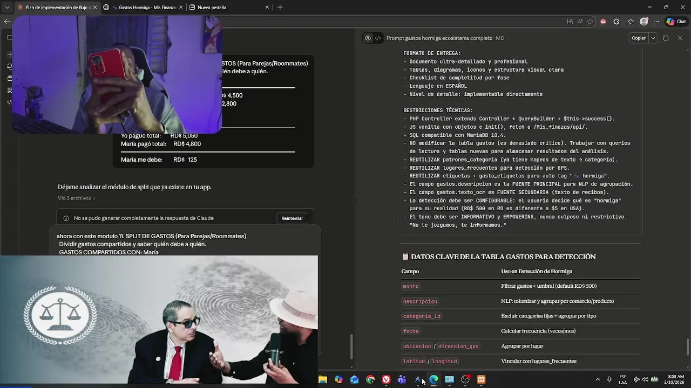Open File Explorer from the taskbar
691x388 pixels.
click(x=323, y=380)
